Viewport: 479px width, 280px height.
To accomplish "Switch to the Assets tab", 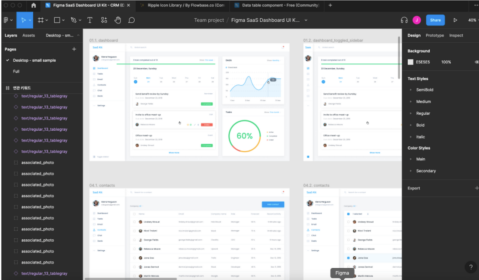I will pyautogui.click(x=29, y=35).
